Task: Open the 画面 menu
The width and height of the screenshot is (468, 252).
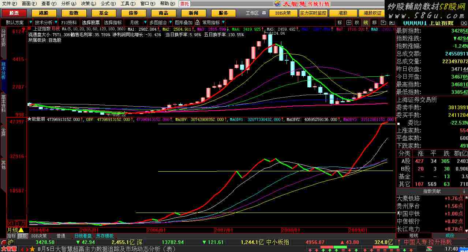Action: pyautogui.click(x=29, y=4)
